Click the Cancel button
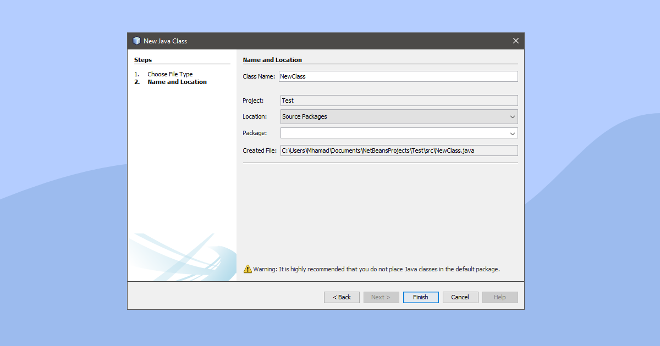660x346 pixels. (x=460, y=297)
